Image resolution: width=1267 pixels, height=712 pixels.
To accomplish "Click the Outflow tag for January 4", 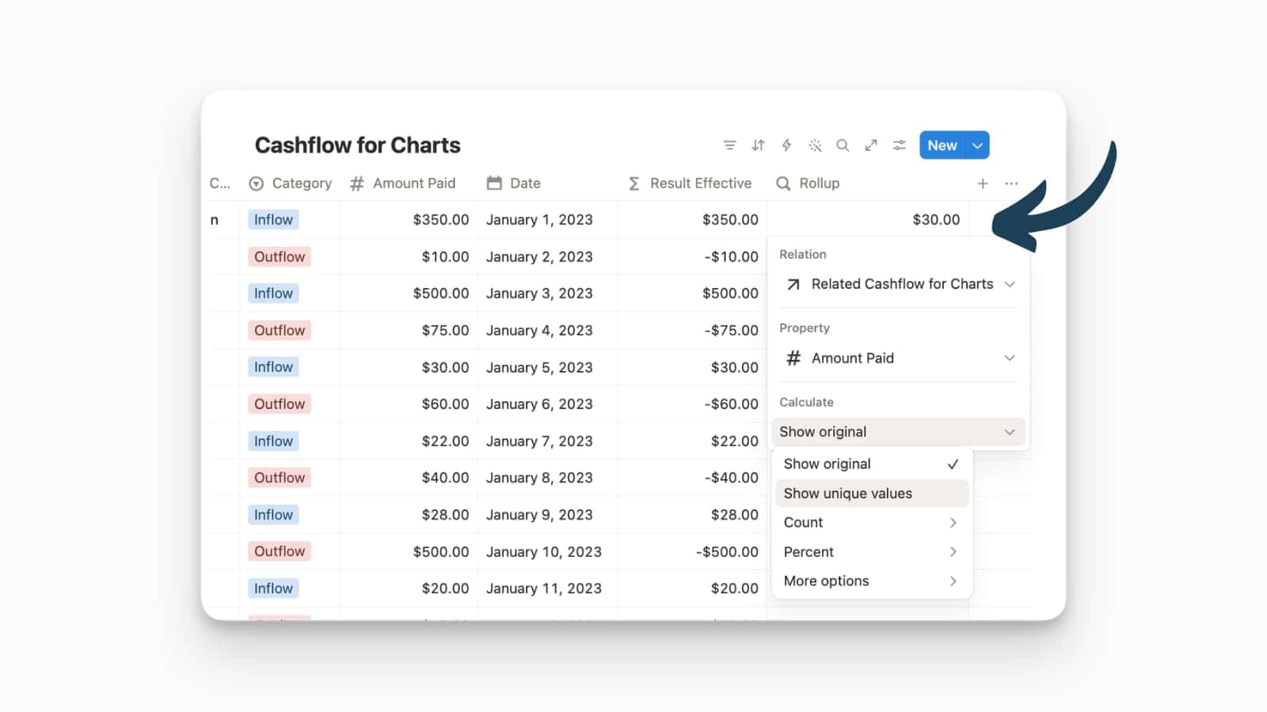I will [280, 331].
